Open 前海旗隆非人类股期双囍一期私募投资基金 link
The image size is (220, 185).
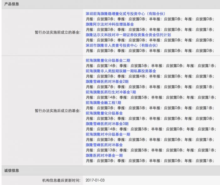[121, 71]
